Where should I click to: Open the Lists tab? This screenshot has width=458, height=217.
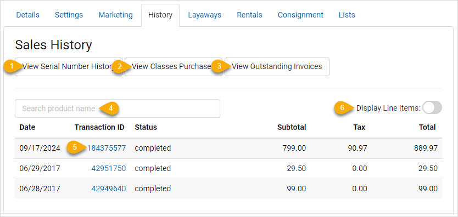[347, 15]
